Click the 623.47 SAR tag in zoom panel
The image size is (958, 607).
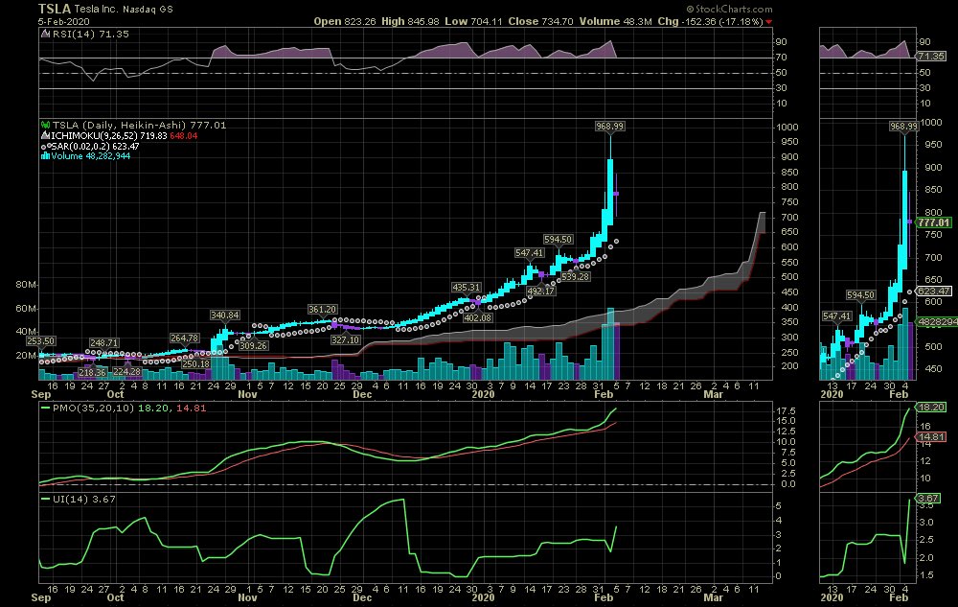pyautogui.click(x=933, y=292)
